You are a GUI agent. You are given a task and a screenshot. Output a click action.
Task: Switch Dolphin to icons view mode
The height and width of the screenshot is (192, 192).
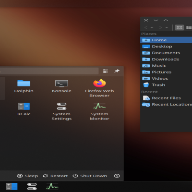tap(180, 27)
